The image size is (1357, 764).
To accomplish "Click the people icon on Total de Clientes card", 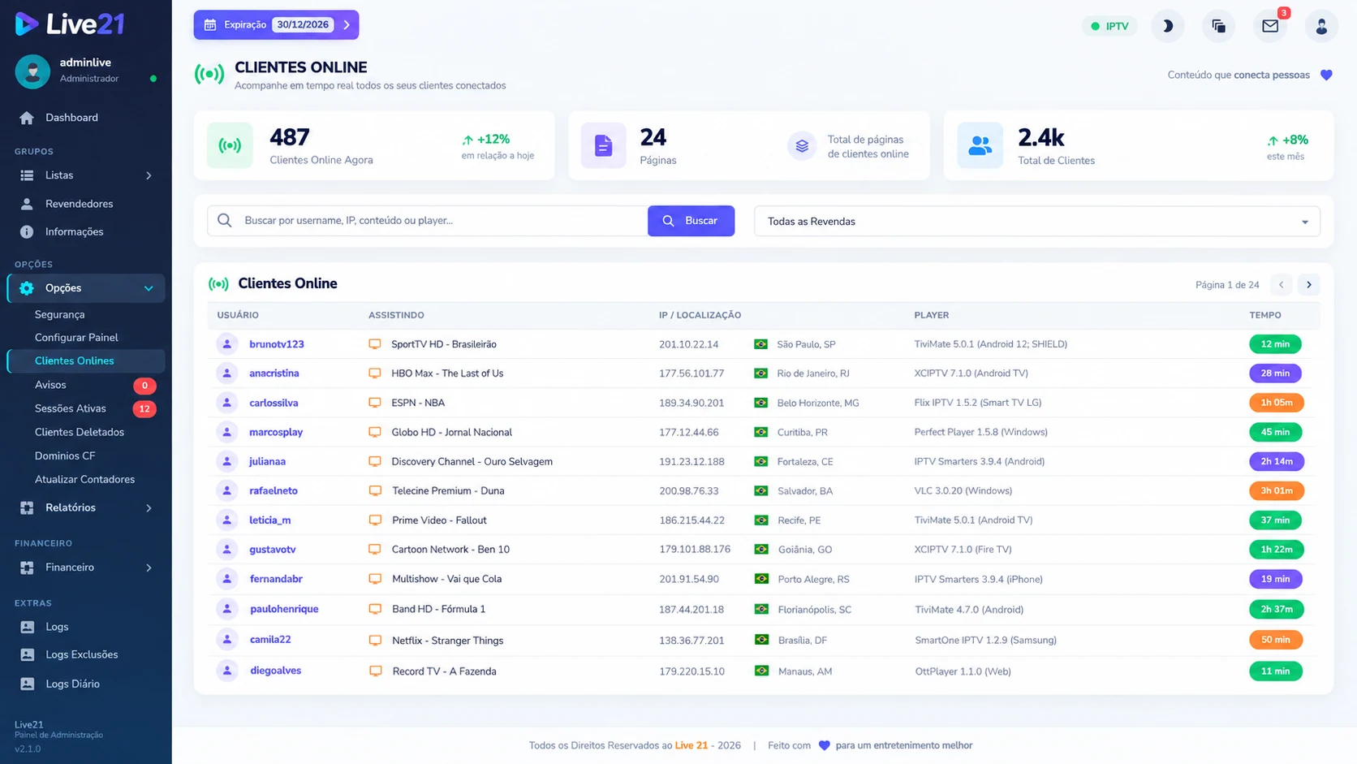I will (980, 145).
